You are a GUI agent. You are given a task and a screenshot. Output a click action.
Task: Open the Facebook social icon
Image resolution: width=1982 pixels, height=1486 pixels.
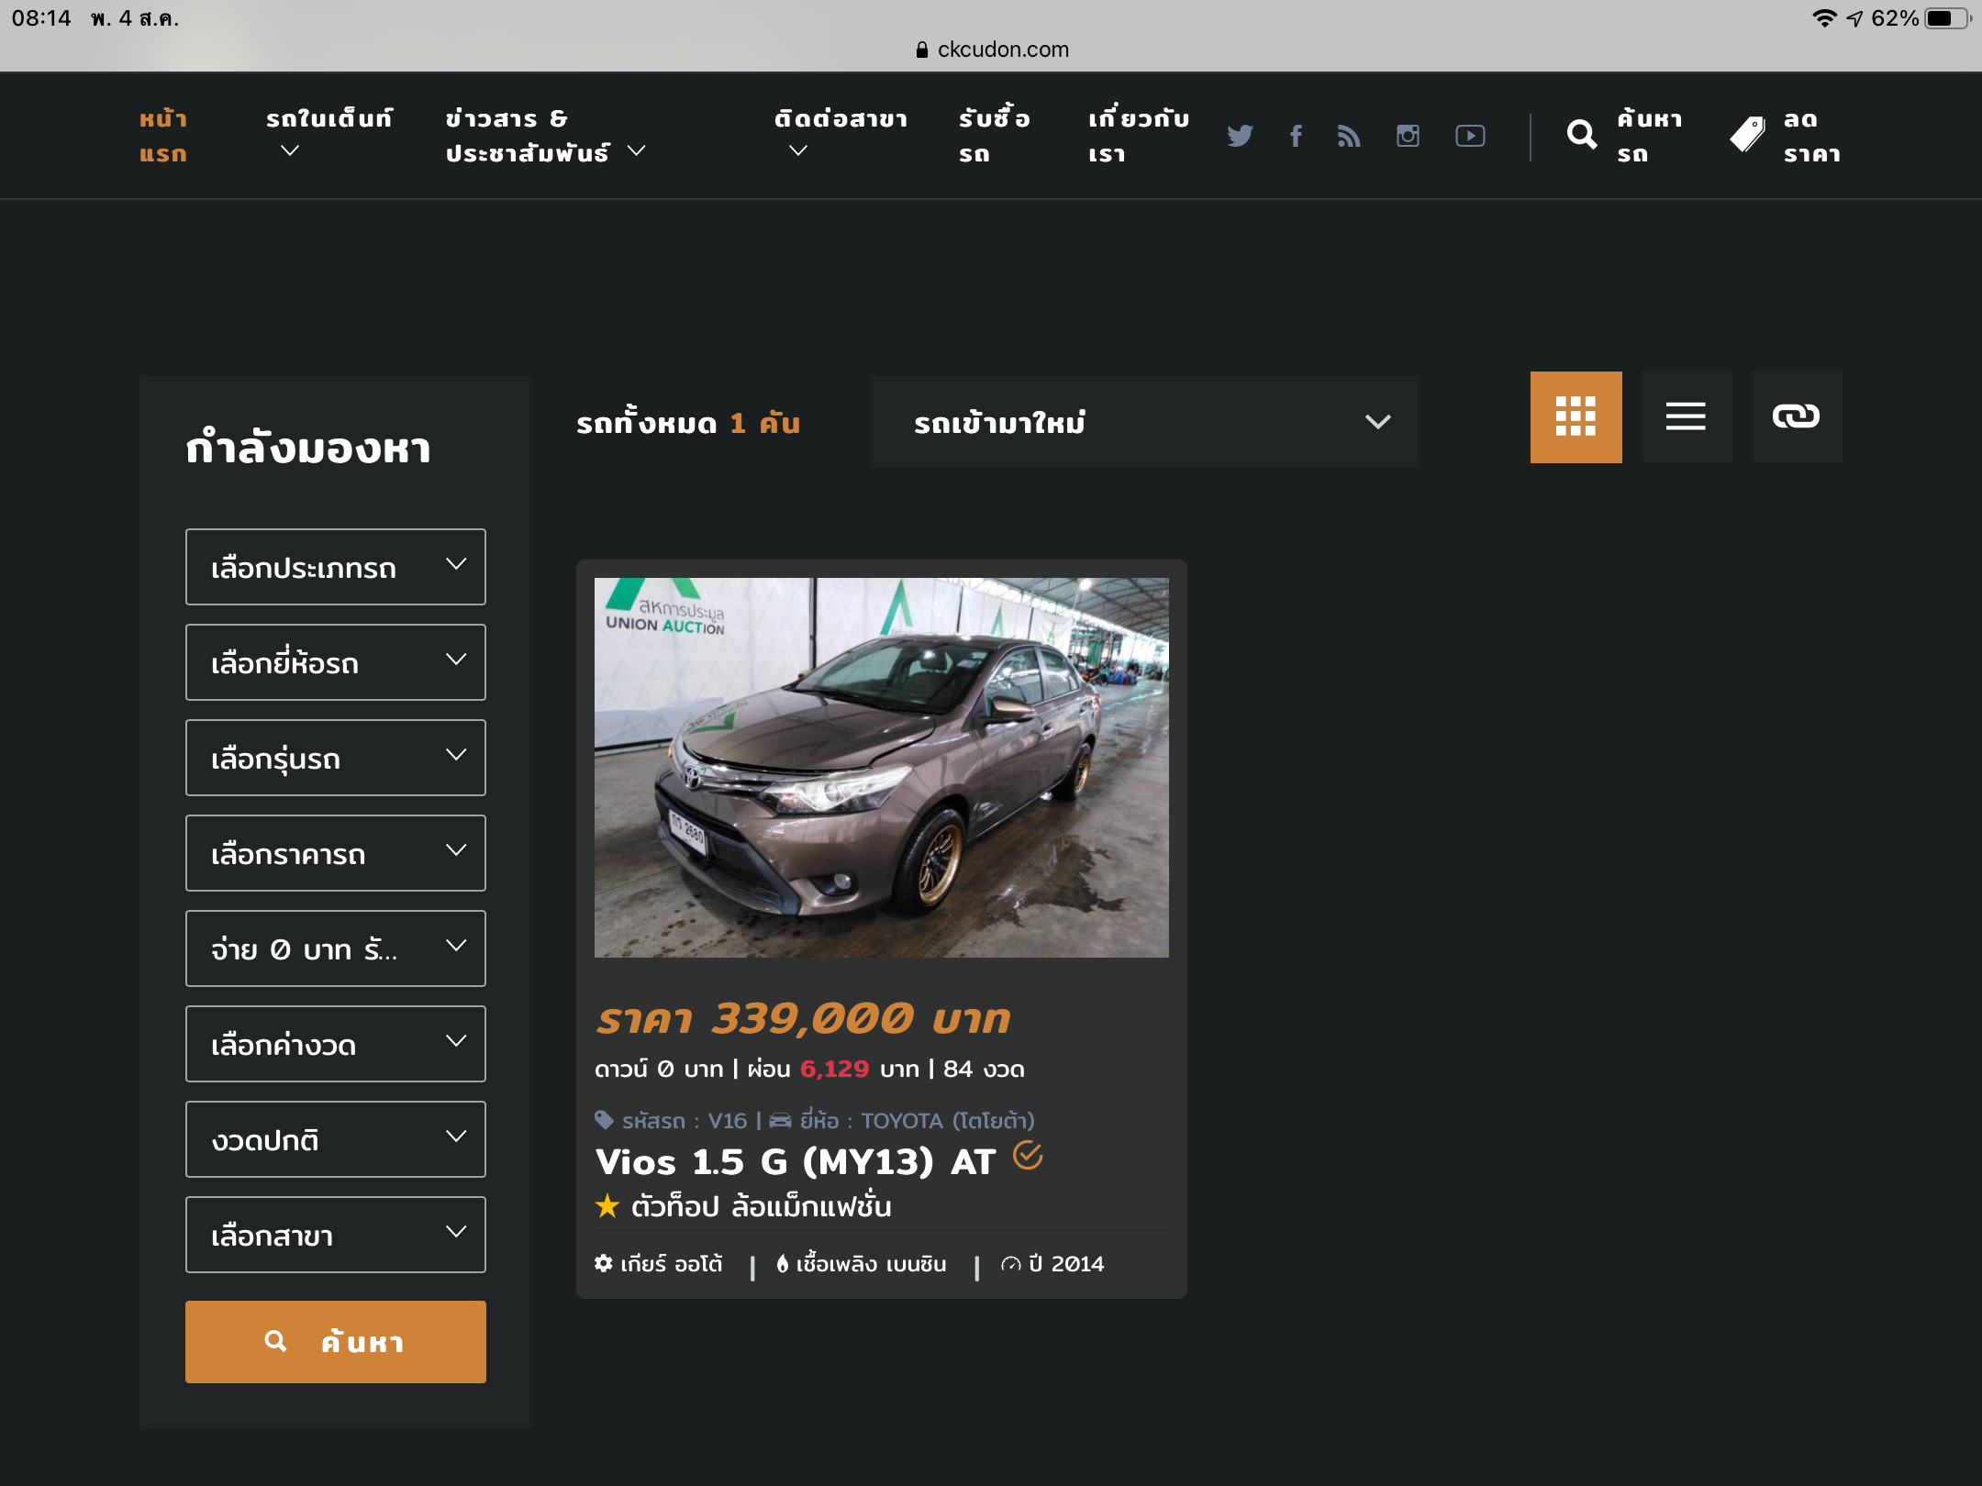coord(1296,136)
